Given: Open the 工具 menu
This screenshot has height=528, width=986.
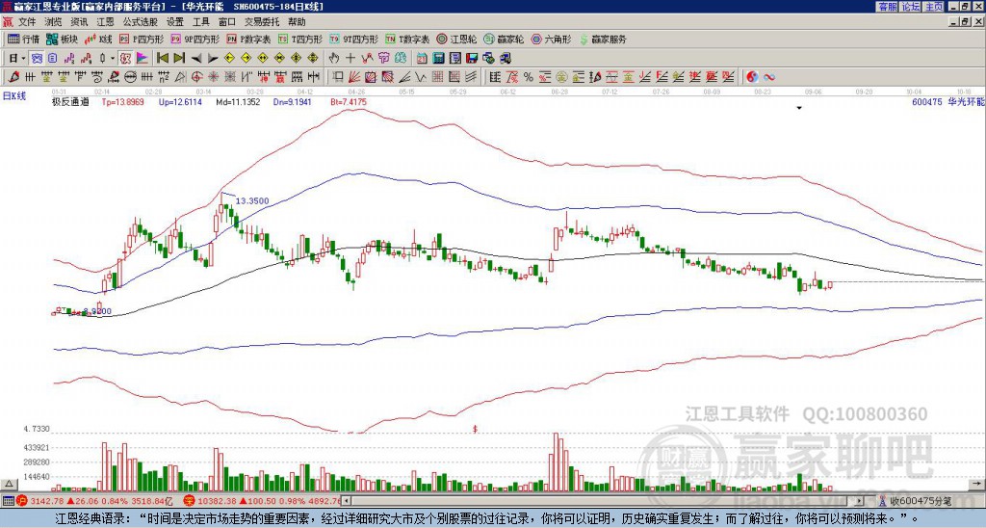Looking at the screenshot, I should 200,22.
